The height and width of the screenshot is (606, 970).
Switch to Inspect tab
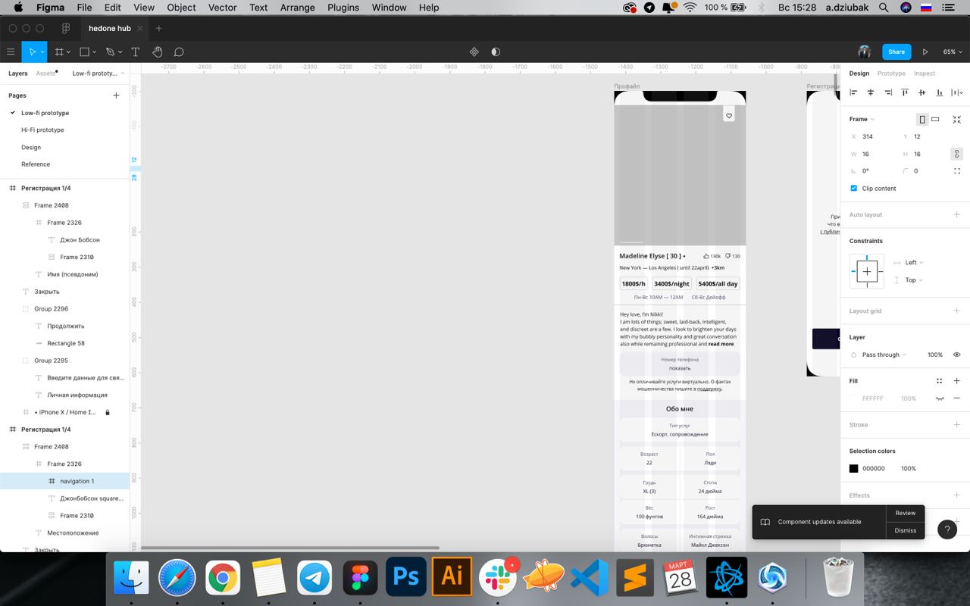click(925, 73)
